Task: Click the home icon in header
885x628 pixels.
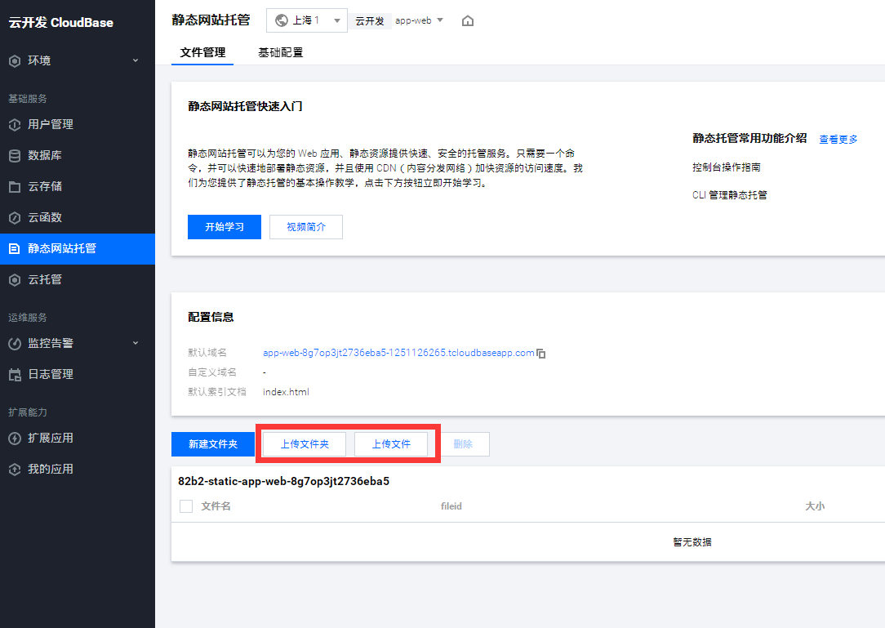Action: point(467,21)
